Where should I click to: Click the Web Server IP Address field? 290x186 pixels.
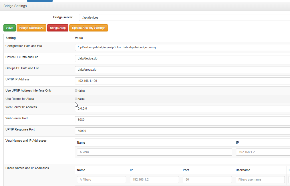pos(183,108)
